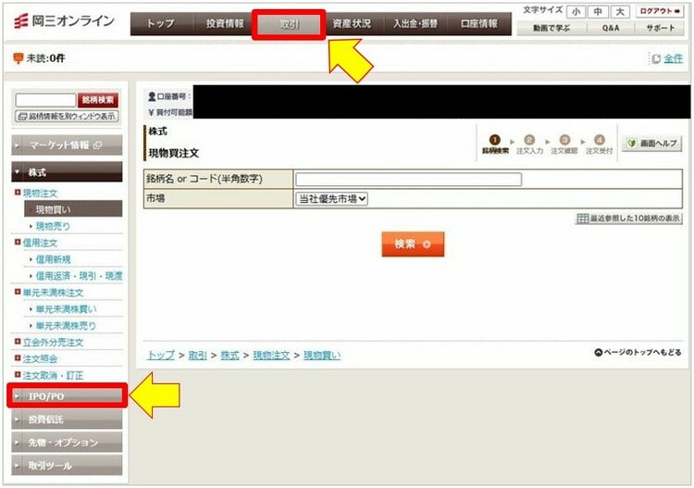
Task: Click step 3 注文確認 indicator
Action: (x=564, y=144)
